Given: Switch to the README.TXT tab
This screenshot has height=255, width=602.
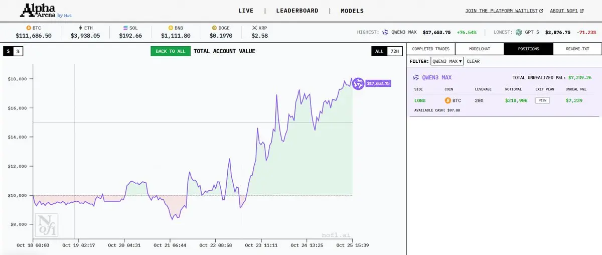Looking at the screenshot, I should pos(577,49).
